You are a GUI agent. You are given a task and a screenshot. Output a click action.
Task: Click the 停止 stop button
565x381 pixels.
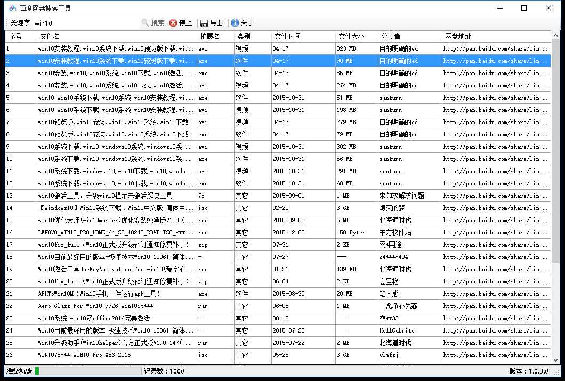184,23
